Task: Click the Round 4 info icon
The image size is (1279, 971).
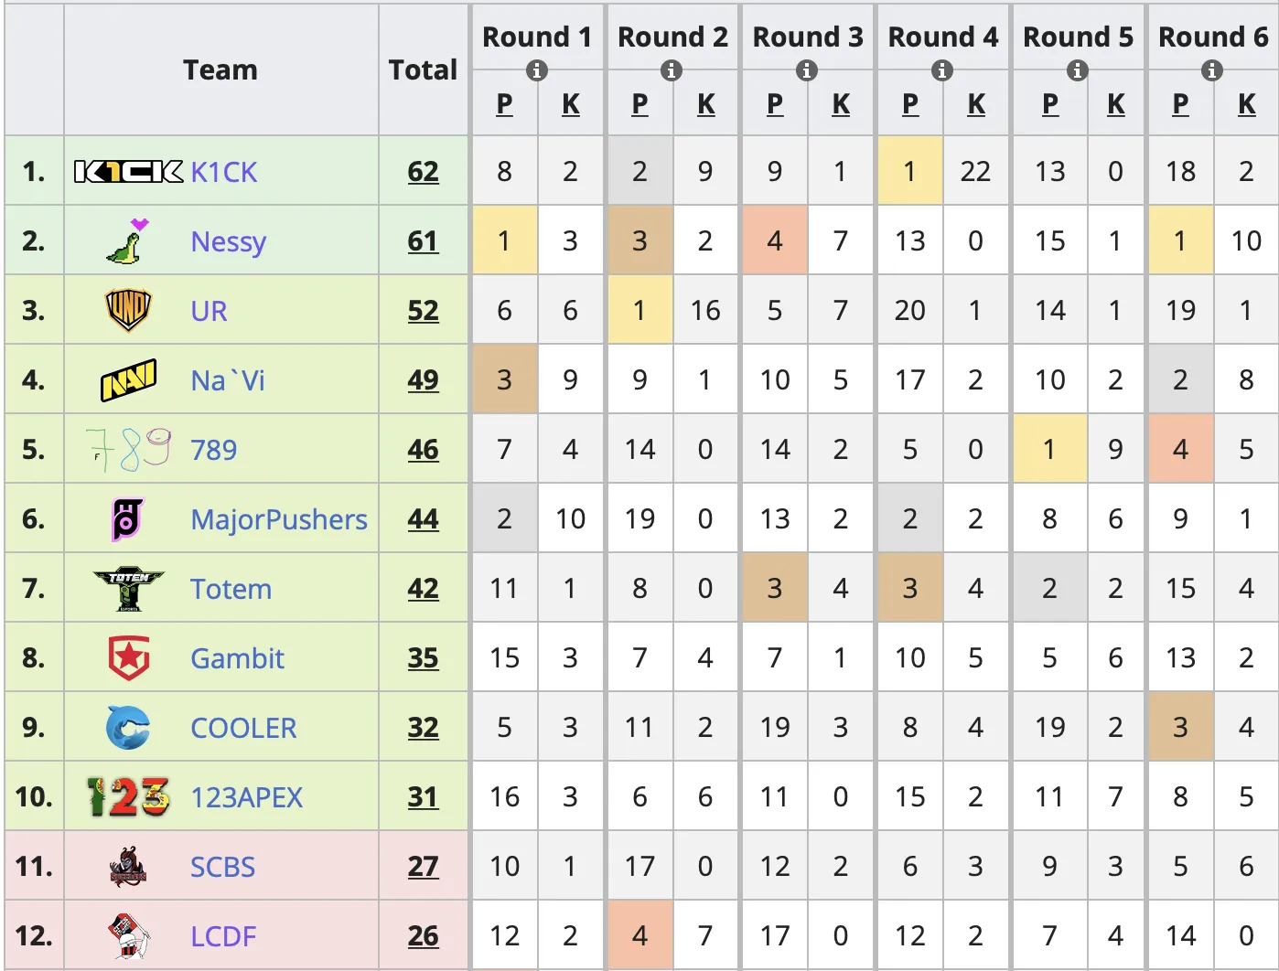Action: point(942,70)
